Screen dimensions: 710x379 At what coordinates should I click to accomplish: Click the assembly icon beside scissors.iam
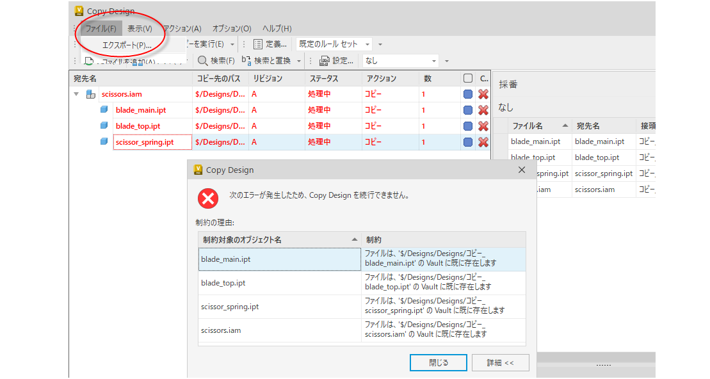tap(90, 94)
